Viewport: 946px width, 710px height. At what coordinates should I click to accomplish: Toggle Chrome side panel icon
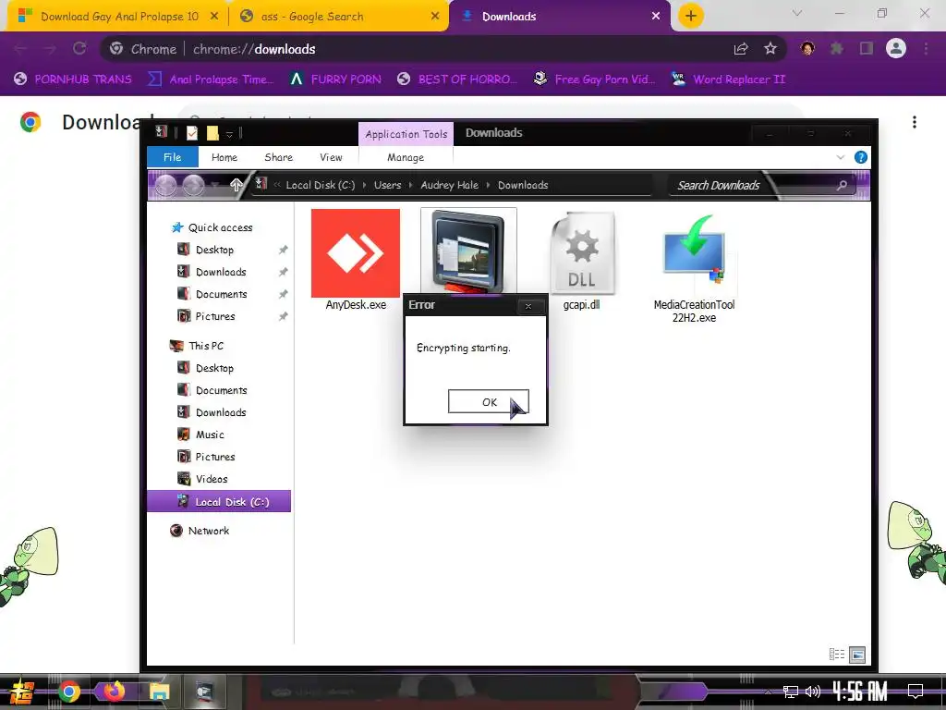point(867,48)
